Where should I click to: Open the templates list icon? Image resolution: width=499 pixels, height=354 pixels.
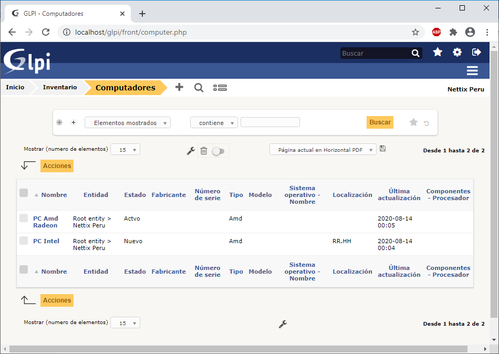tap(220, 88)
